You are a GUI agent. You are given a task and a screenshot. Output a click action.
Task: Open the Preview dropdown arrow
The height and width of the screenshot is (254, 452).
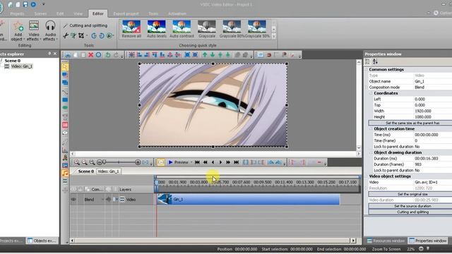191,162
